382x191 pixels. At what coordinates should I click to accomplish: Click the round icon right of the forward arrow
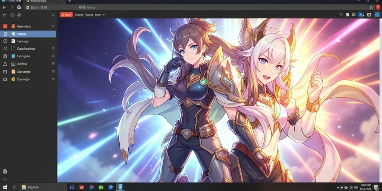[19, 7]
